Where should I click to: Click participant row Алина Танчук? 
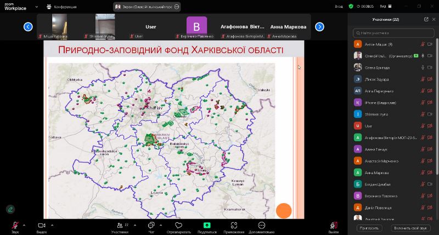(393, 149)
